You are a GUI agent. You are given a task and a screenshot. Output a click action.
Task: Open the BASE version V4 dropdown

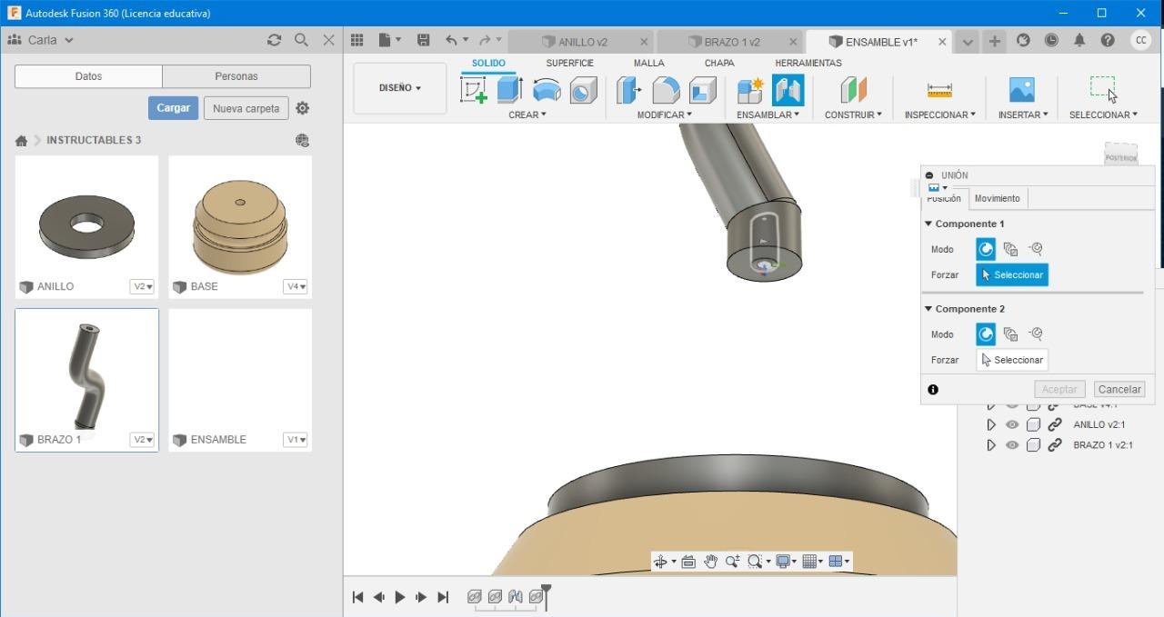tap(295, 286)
